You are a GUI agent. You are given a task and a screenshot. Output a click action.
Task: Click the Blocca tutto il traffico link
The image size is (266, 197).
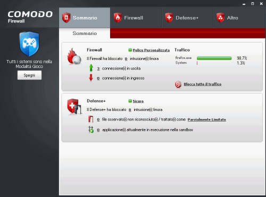[203, 84]
